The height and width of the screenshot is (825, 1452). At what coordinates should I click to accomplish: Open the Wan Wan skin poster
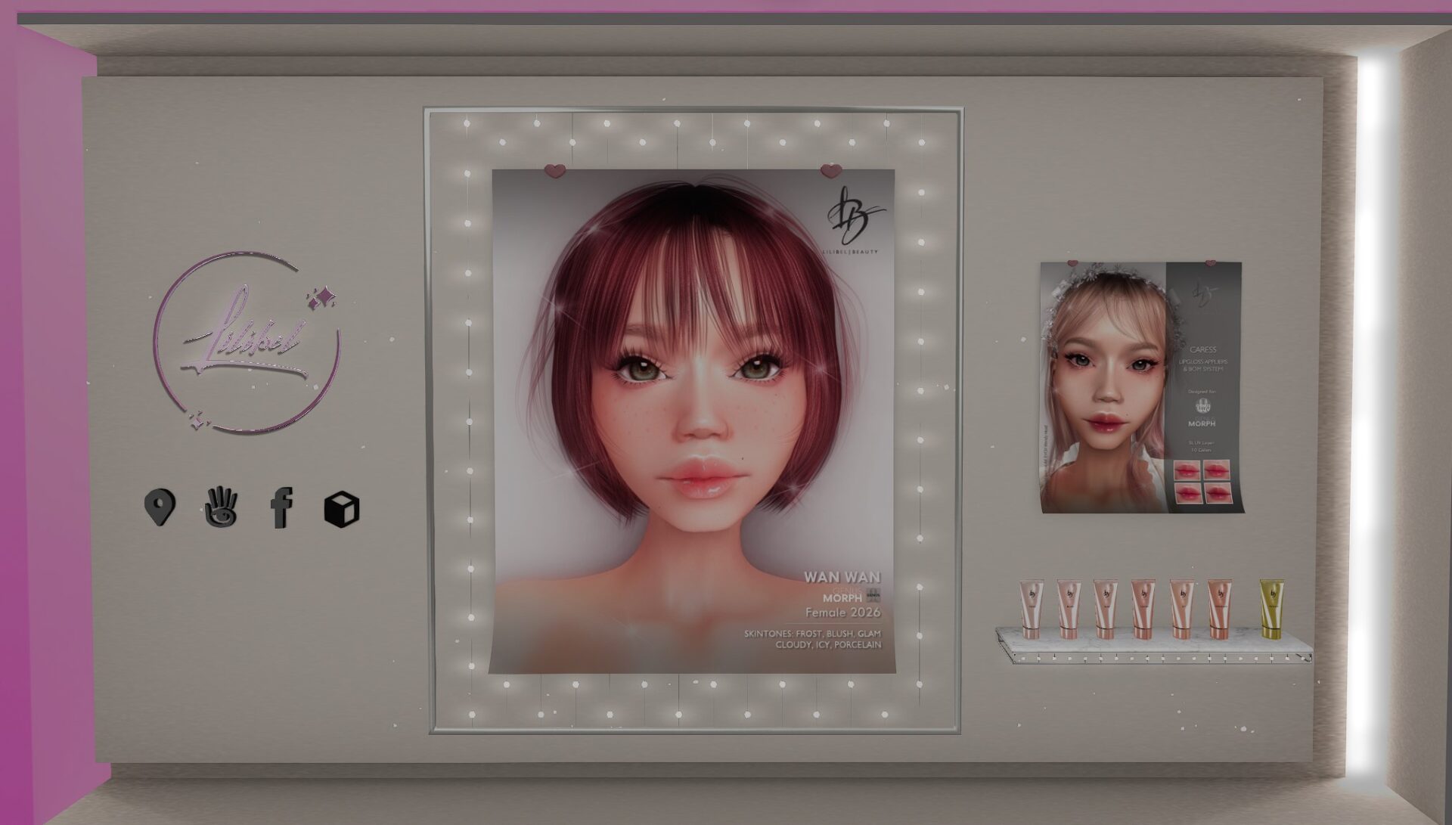click(x=692, y=420)
